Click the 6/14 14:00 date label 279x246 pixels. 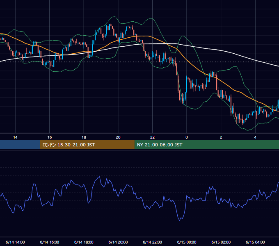(15, 242)
